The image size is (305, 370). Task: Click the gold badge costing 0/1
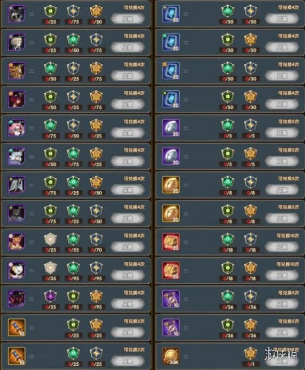[x=251, y=353]
